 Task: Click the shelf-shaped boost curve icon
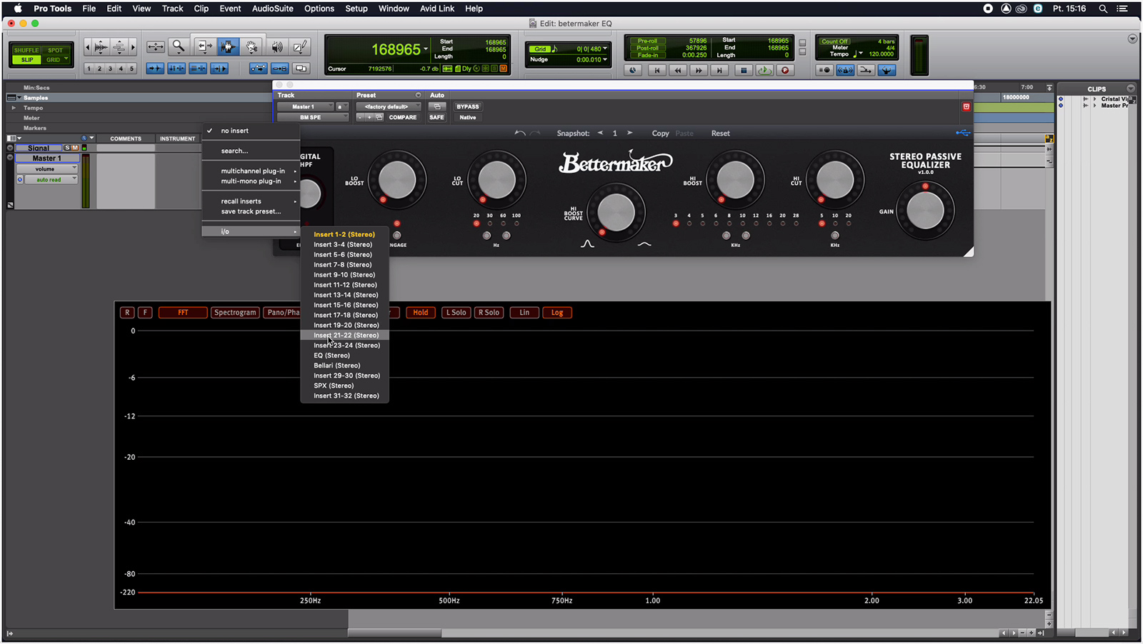point(644,244)
